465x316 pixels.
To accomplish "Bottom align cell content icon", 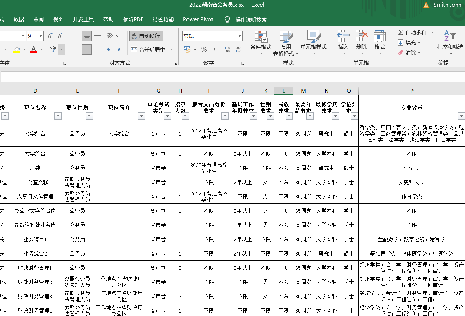I will (97, 36).
